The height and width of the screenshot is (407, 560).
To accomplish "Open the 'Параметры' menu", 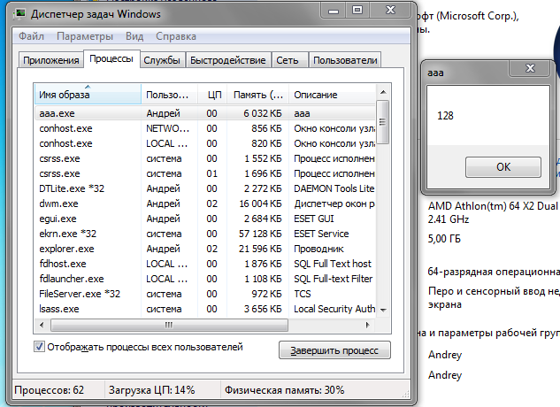I will [85, 36].
